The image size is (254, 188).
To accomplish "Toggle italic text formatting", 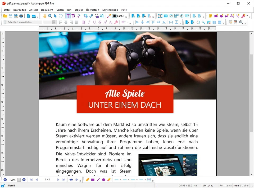I will [x=89, y=22].
